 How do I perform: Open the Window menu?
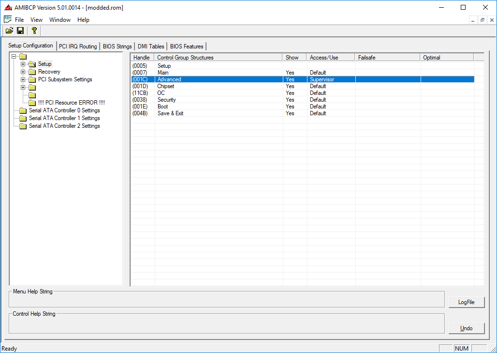(x=60, y=20)
